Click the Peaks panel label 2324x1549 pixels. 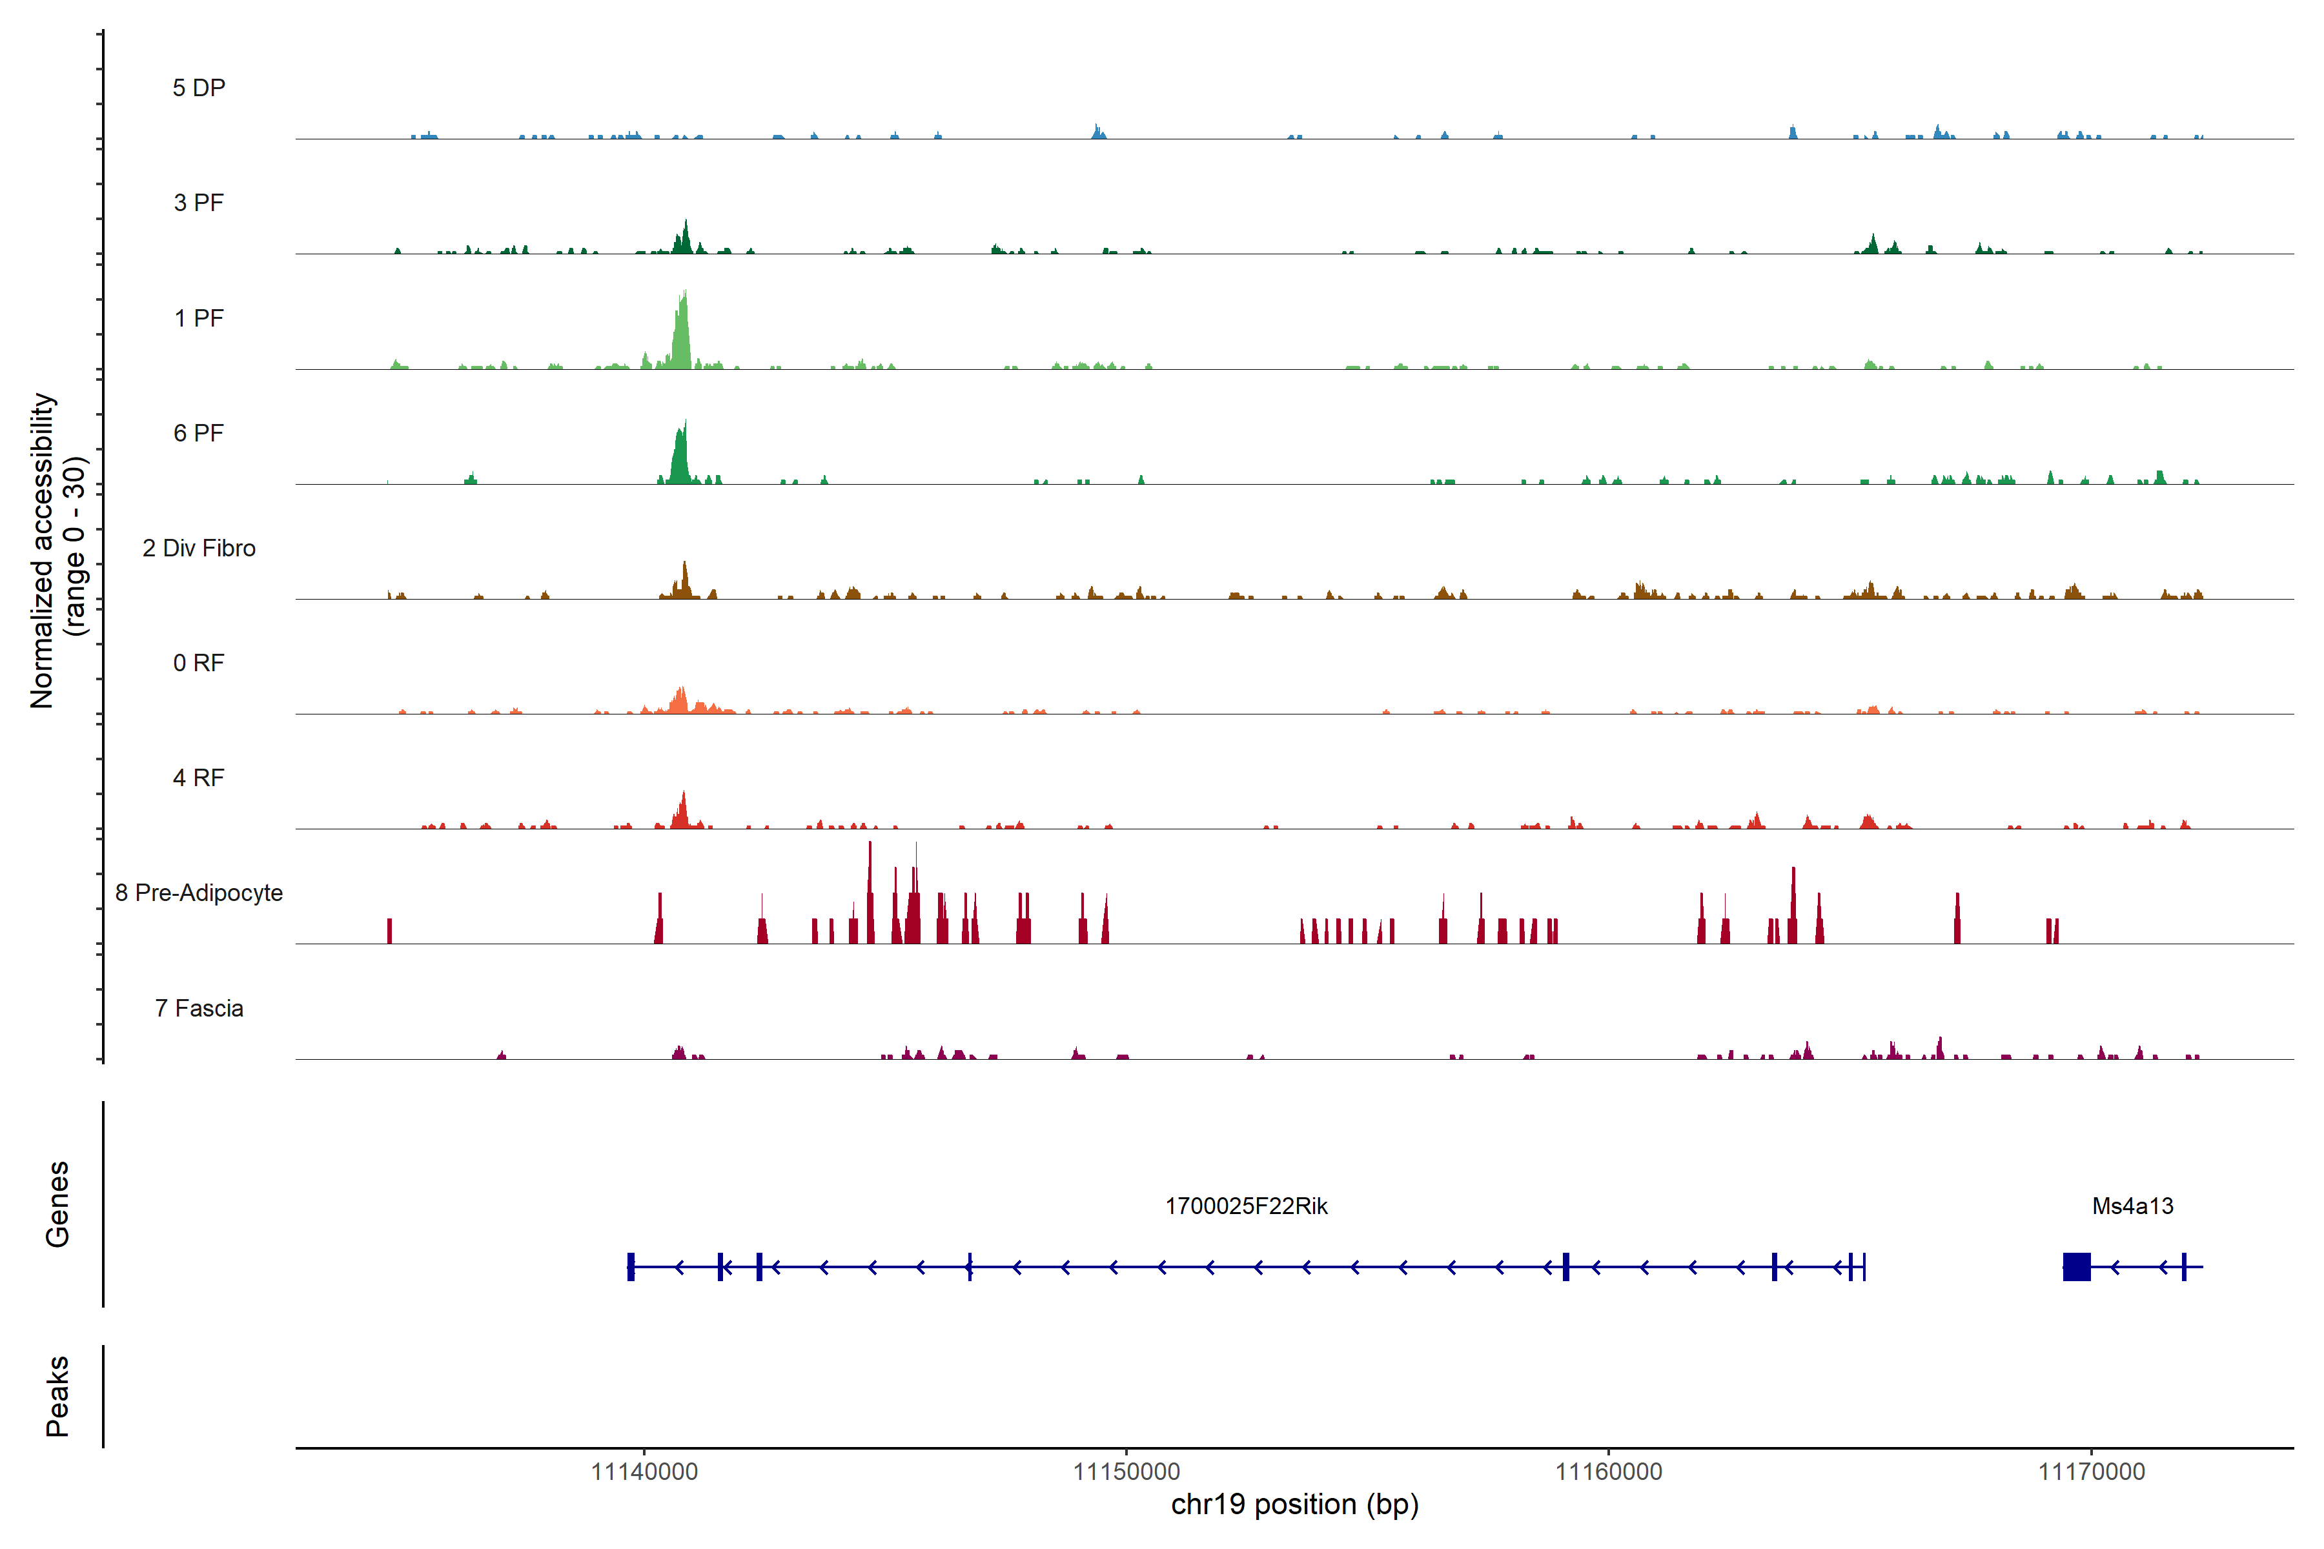(x=57, y=1396)
